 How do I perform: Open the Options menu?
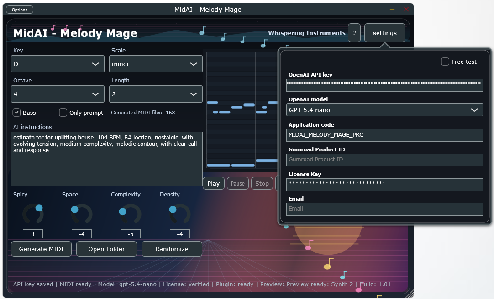(x=20, y=10)
